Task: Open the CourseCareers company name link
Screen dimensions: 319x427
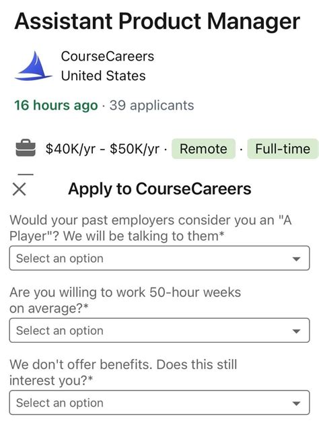Action: coord(108,57)
